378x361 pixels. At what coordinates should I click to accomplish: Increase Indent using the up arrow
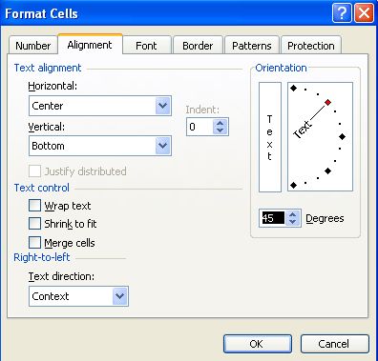(x=220, y=123)
